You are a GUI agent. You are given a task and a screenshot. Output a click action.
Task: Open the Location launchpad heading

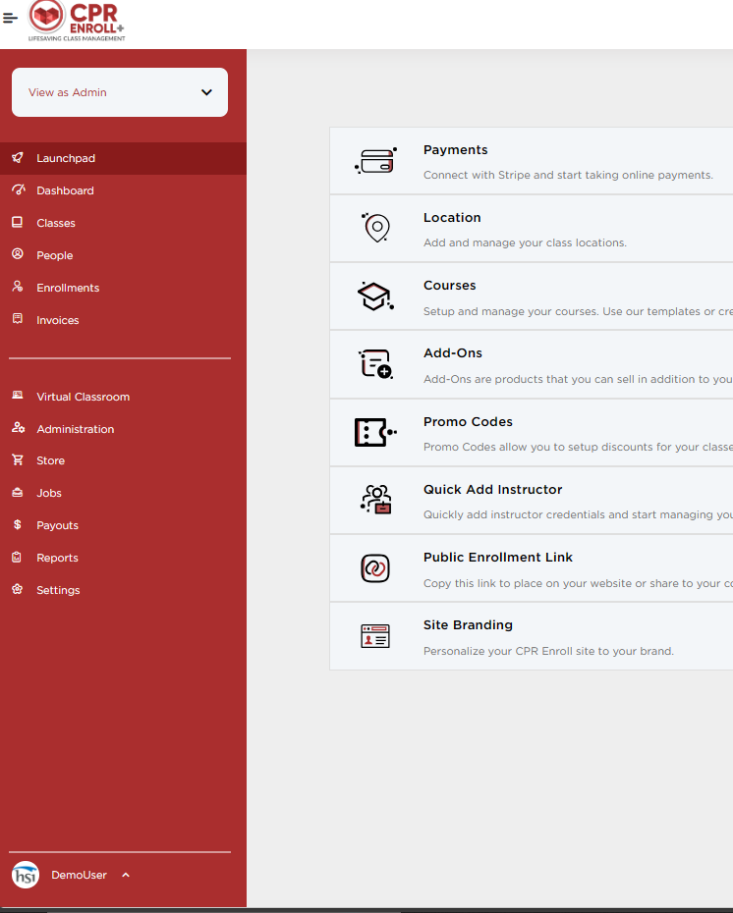point(452,217)
